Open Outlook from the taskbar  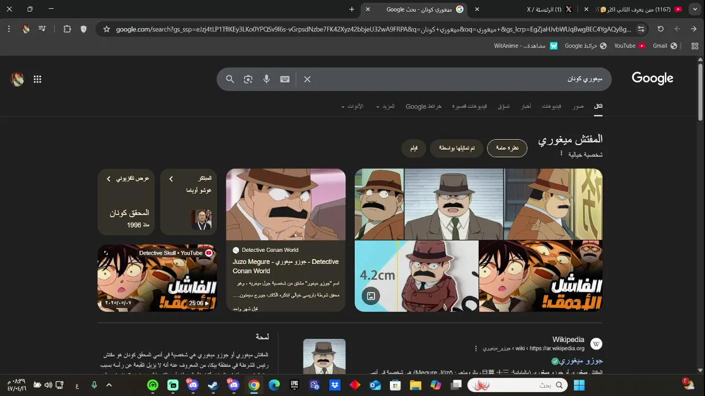(x=375, y=386)
